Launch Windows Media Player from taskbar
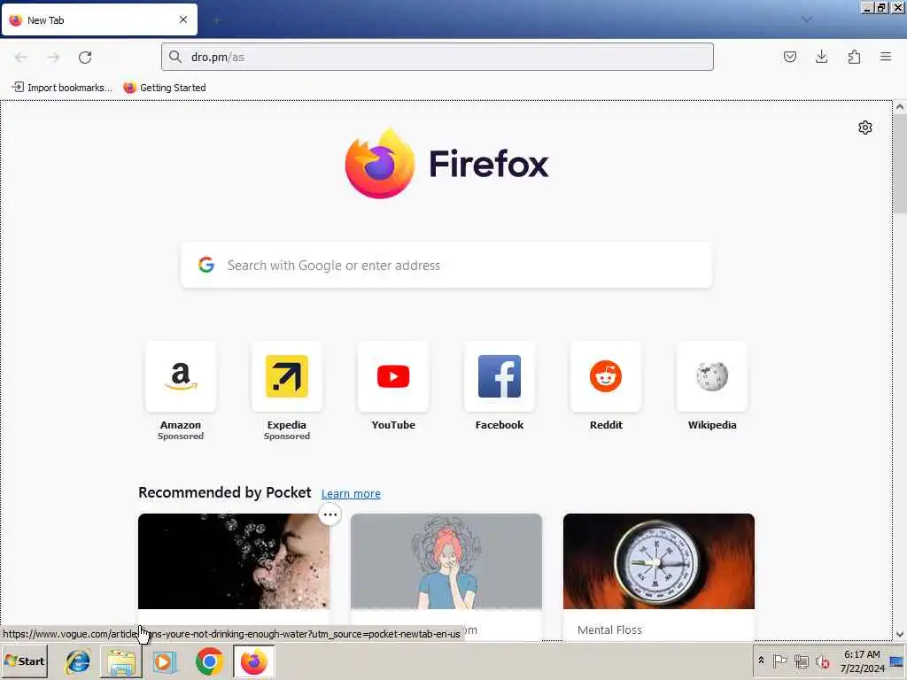This screenshot has height=680, width=907. point(165,661)
